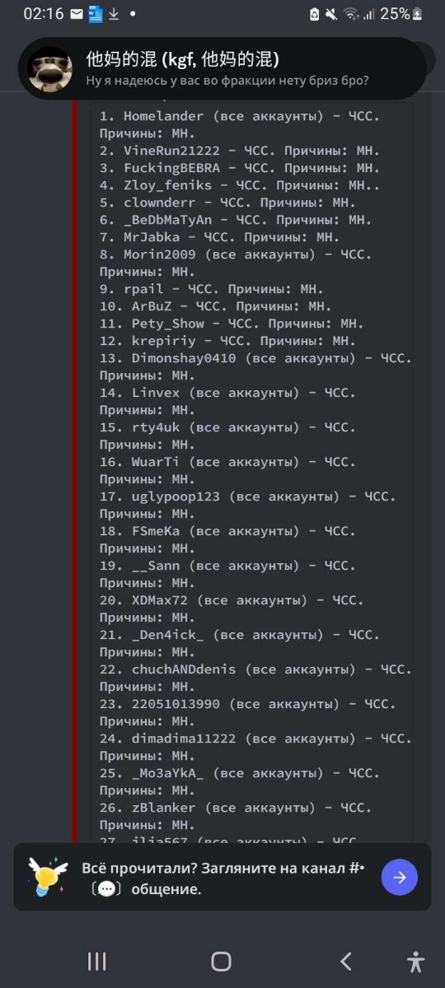The height and width of the screenshot is (988, 445).
Task: Tap the Android home button
Action: pyautogui.click(x=221, y=961)
